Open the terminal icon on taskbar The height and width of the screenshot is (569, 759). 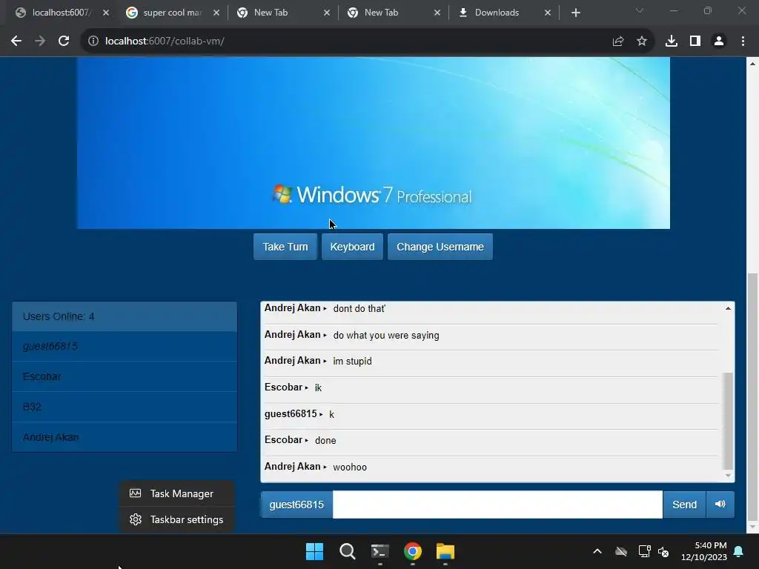[380, 551]
